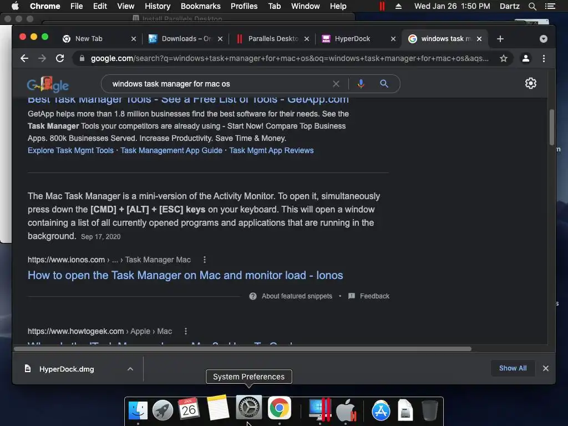Start voice search with the microphone icon
Image resolution: width=568 pixels, height=426 pixels.
(x=361, y=84)
